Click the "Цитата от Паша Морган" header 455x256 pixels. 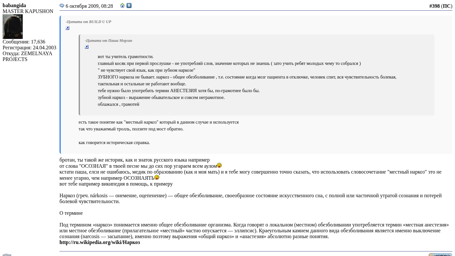coord(109,41)
